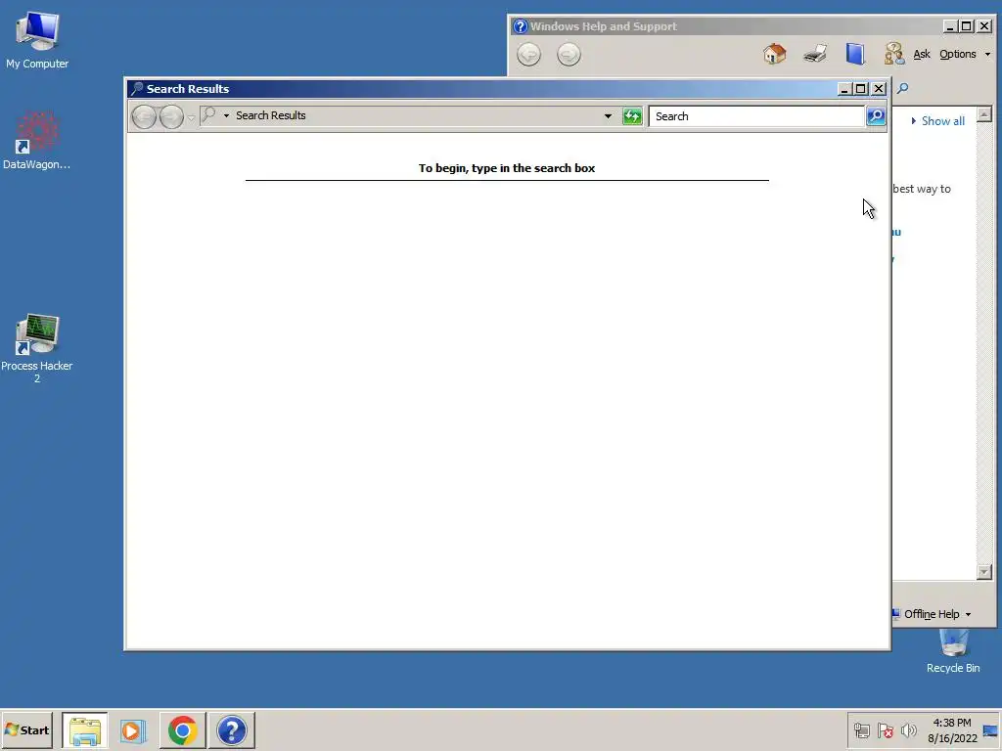Click Show desktop icon at taskbar end

(x=990, y=730)
